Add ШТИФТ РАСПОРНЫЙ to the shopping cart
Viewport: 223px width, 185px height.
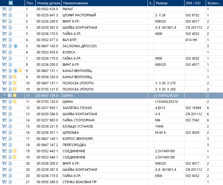coord(4,15)
